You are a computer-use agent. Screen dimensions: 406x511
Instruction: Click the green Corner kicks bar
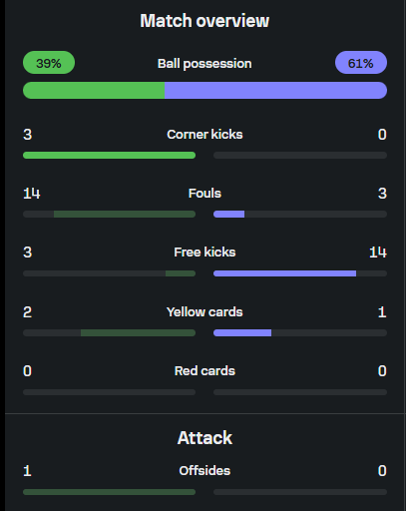[109, 155]
